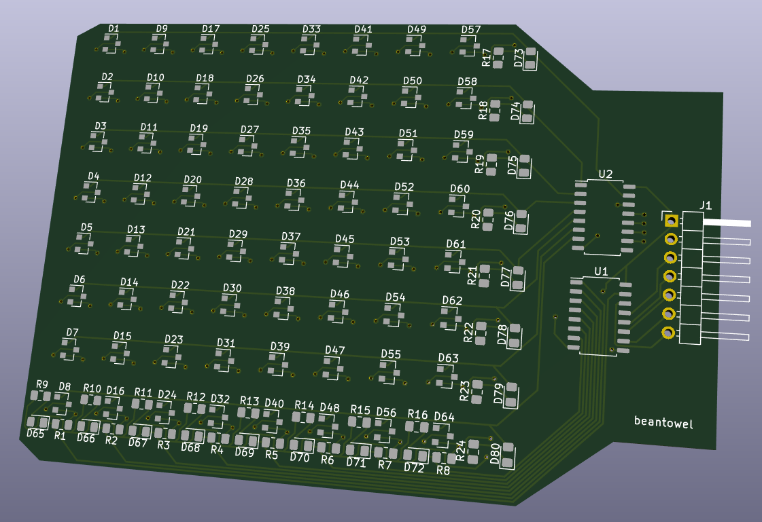Click the D1 LED label
This screenshot has width=762, height=522.
point(114,29)
